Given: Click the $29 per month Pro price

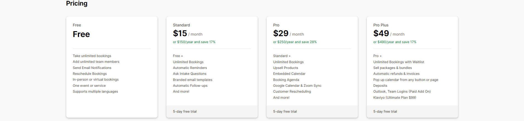Looking at the screenshot, I should (x=288, y=34).
